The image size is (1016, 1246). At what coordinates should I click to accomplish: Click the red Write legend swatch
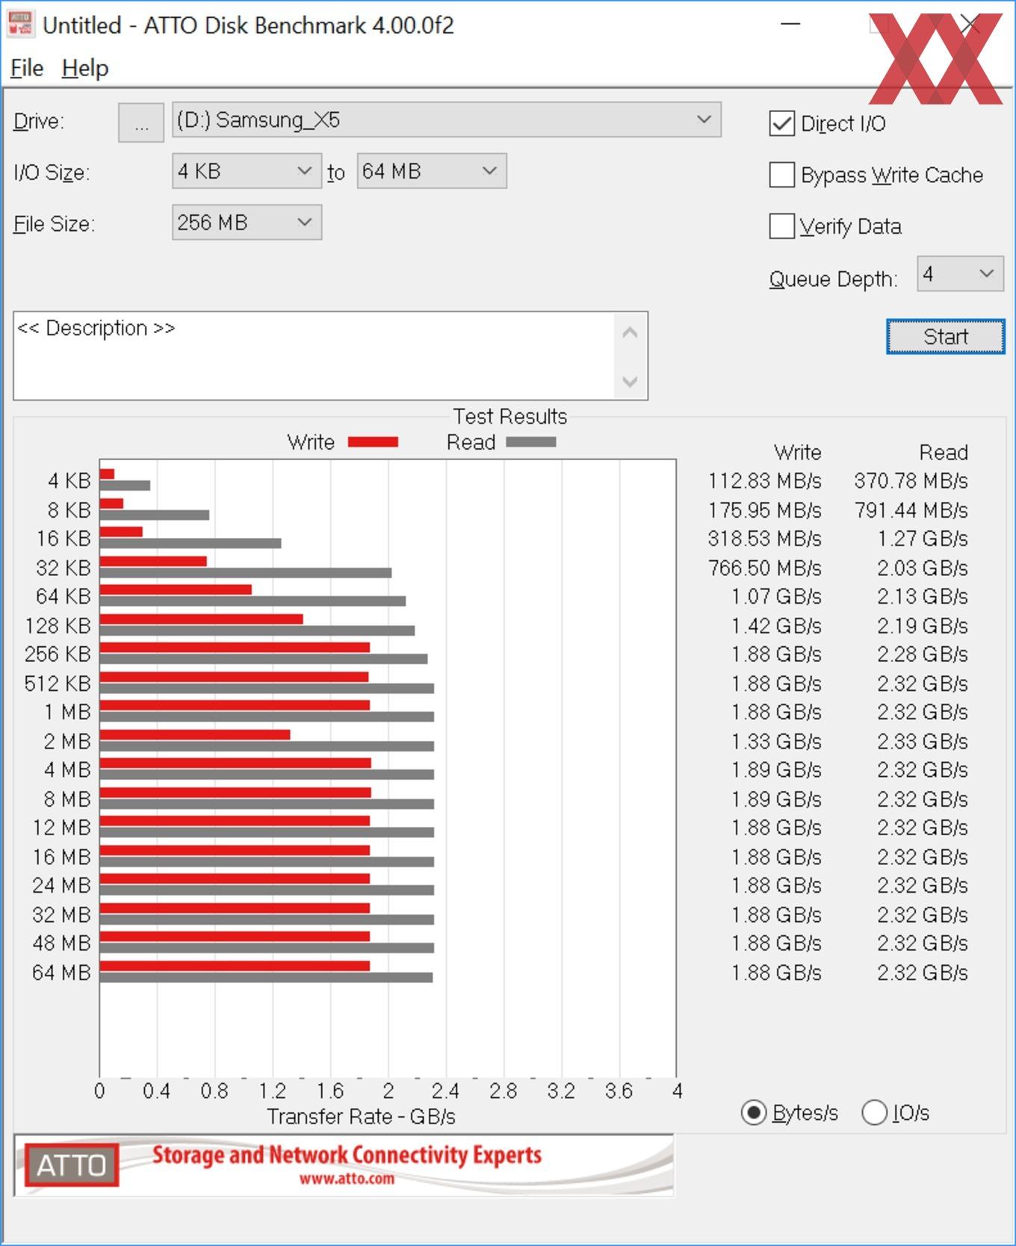373,442
